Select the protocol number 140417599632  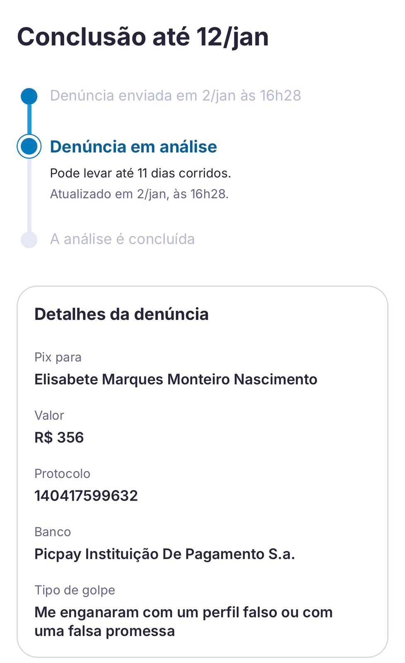pyautogui.click(x=86, y=496)
